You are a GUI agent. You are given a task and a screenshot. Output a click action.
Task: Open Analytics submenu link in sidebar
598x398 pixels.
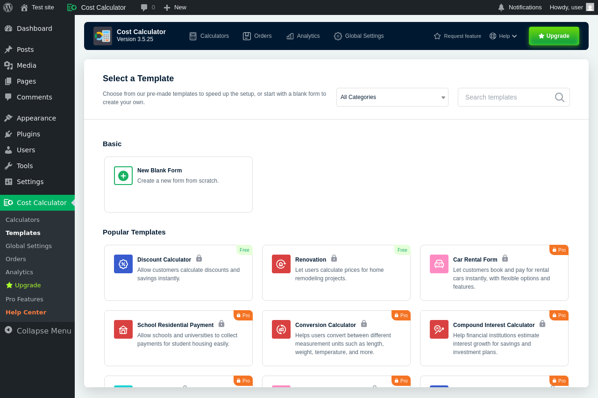(x=19, y=272)
